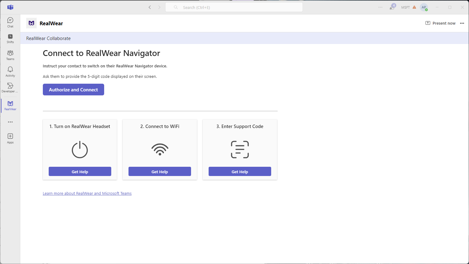Open your AP profile avatar
The image size is (469, 264).
click(424, 7)
